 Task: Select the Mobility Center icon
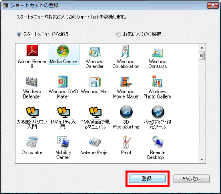(63, 142)
